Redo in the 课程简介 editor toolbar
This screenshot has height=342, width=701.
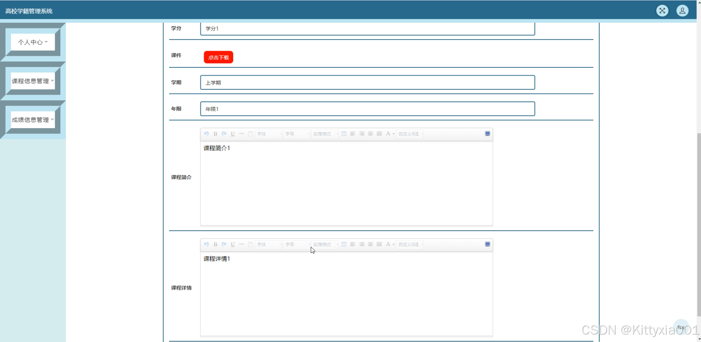click(224, 134)
